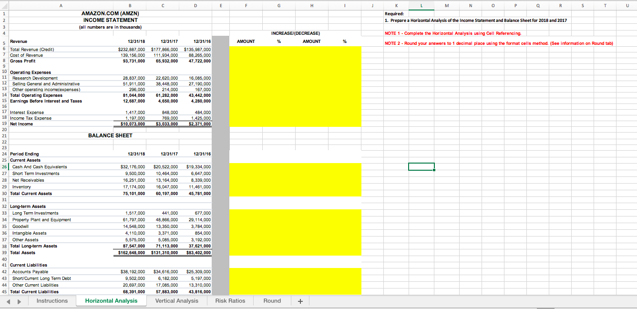Open the Risk Ratios sheet
Image resolution: width=637 pixels, height=309 pixels.
[x=229, y=300]
